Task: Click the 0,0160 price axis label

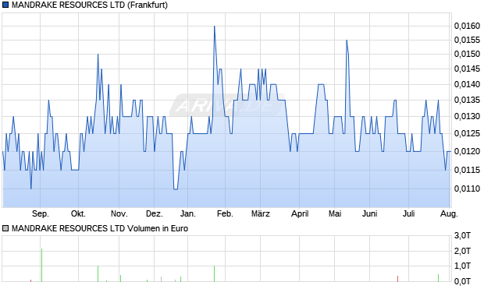Action: (x=467, y=26)
